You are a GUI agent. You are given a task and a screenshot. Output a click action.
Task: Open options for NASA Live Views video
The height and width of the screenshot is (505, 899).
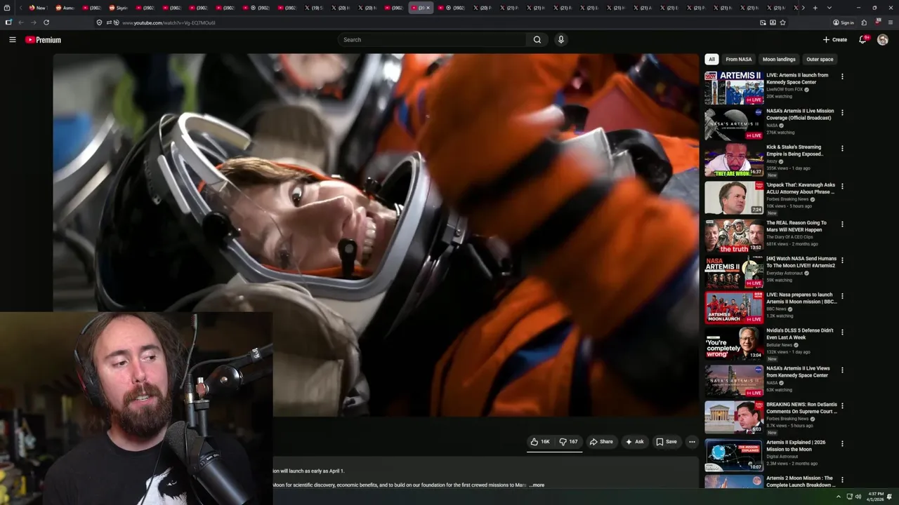tap(842, 370)
